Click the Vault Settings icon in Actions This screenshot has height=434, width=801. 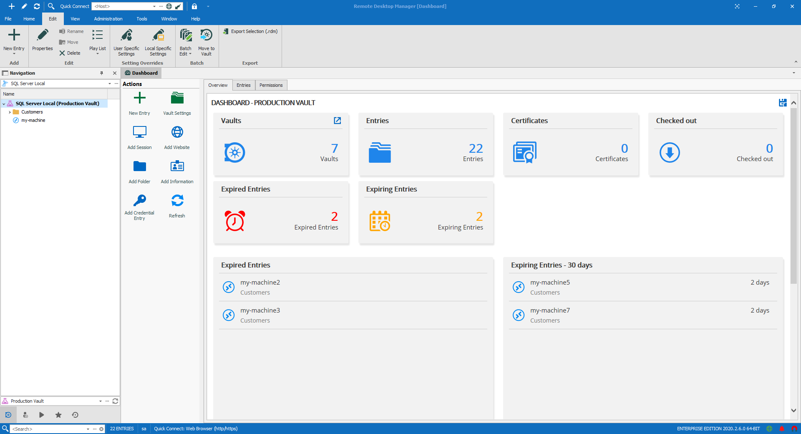[x=177, y=98]
